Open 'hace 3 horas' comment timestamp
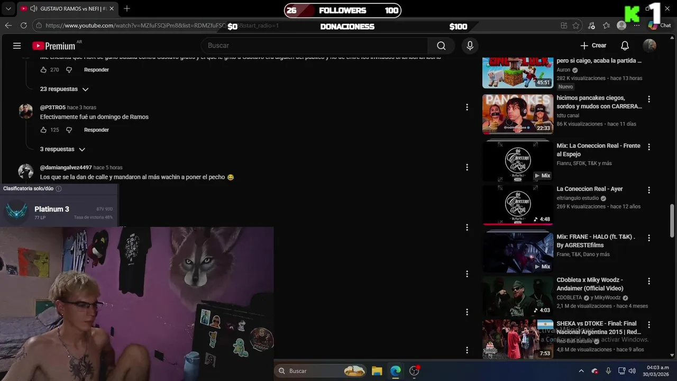 point(81,107)
